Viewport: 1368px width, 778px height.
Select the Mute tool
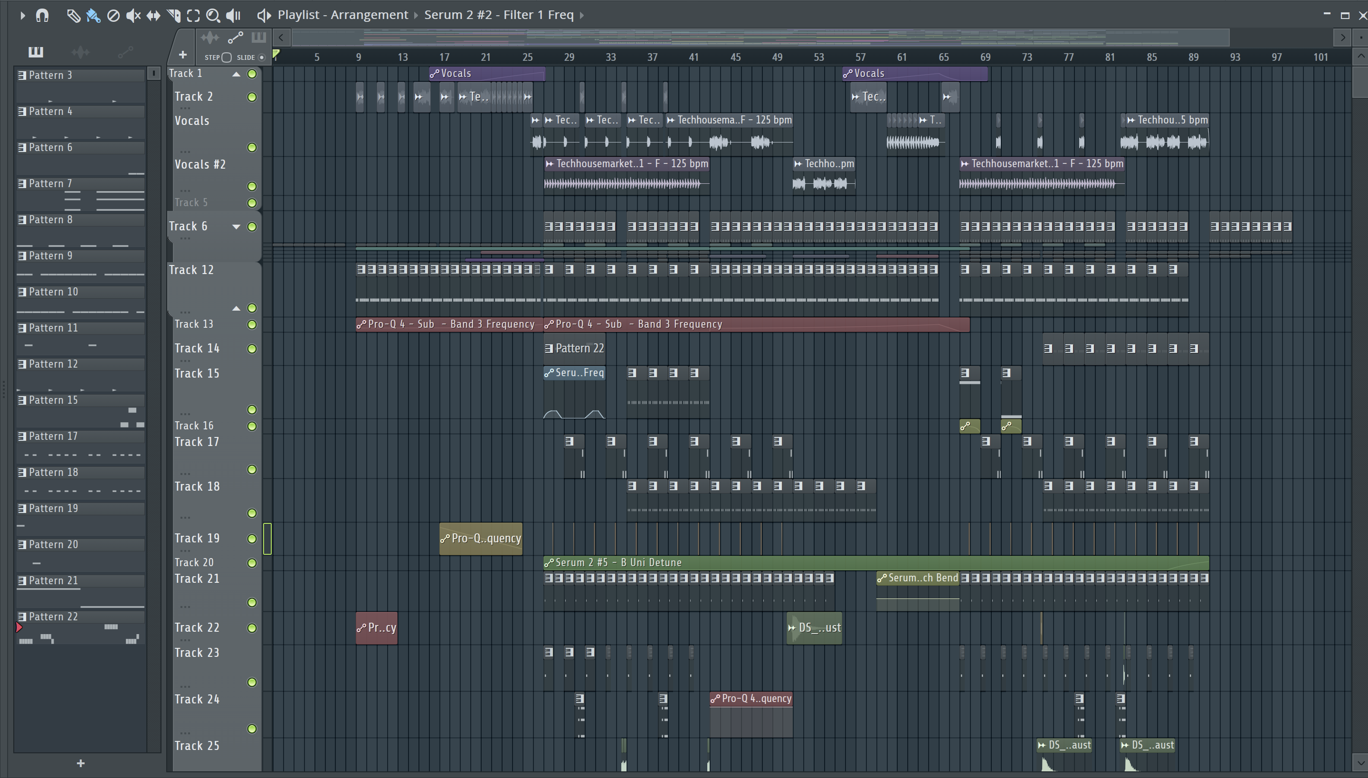[133, 16]
